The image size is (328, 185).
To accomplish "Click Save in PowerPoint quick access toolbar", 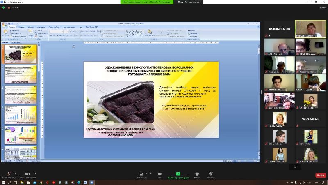I will 9,23.
